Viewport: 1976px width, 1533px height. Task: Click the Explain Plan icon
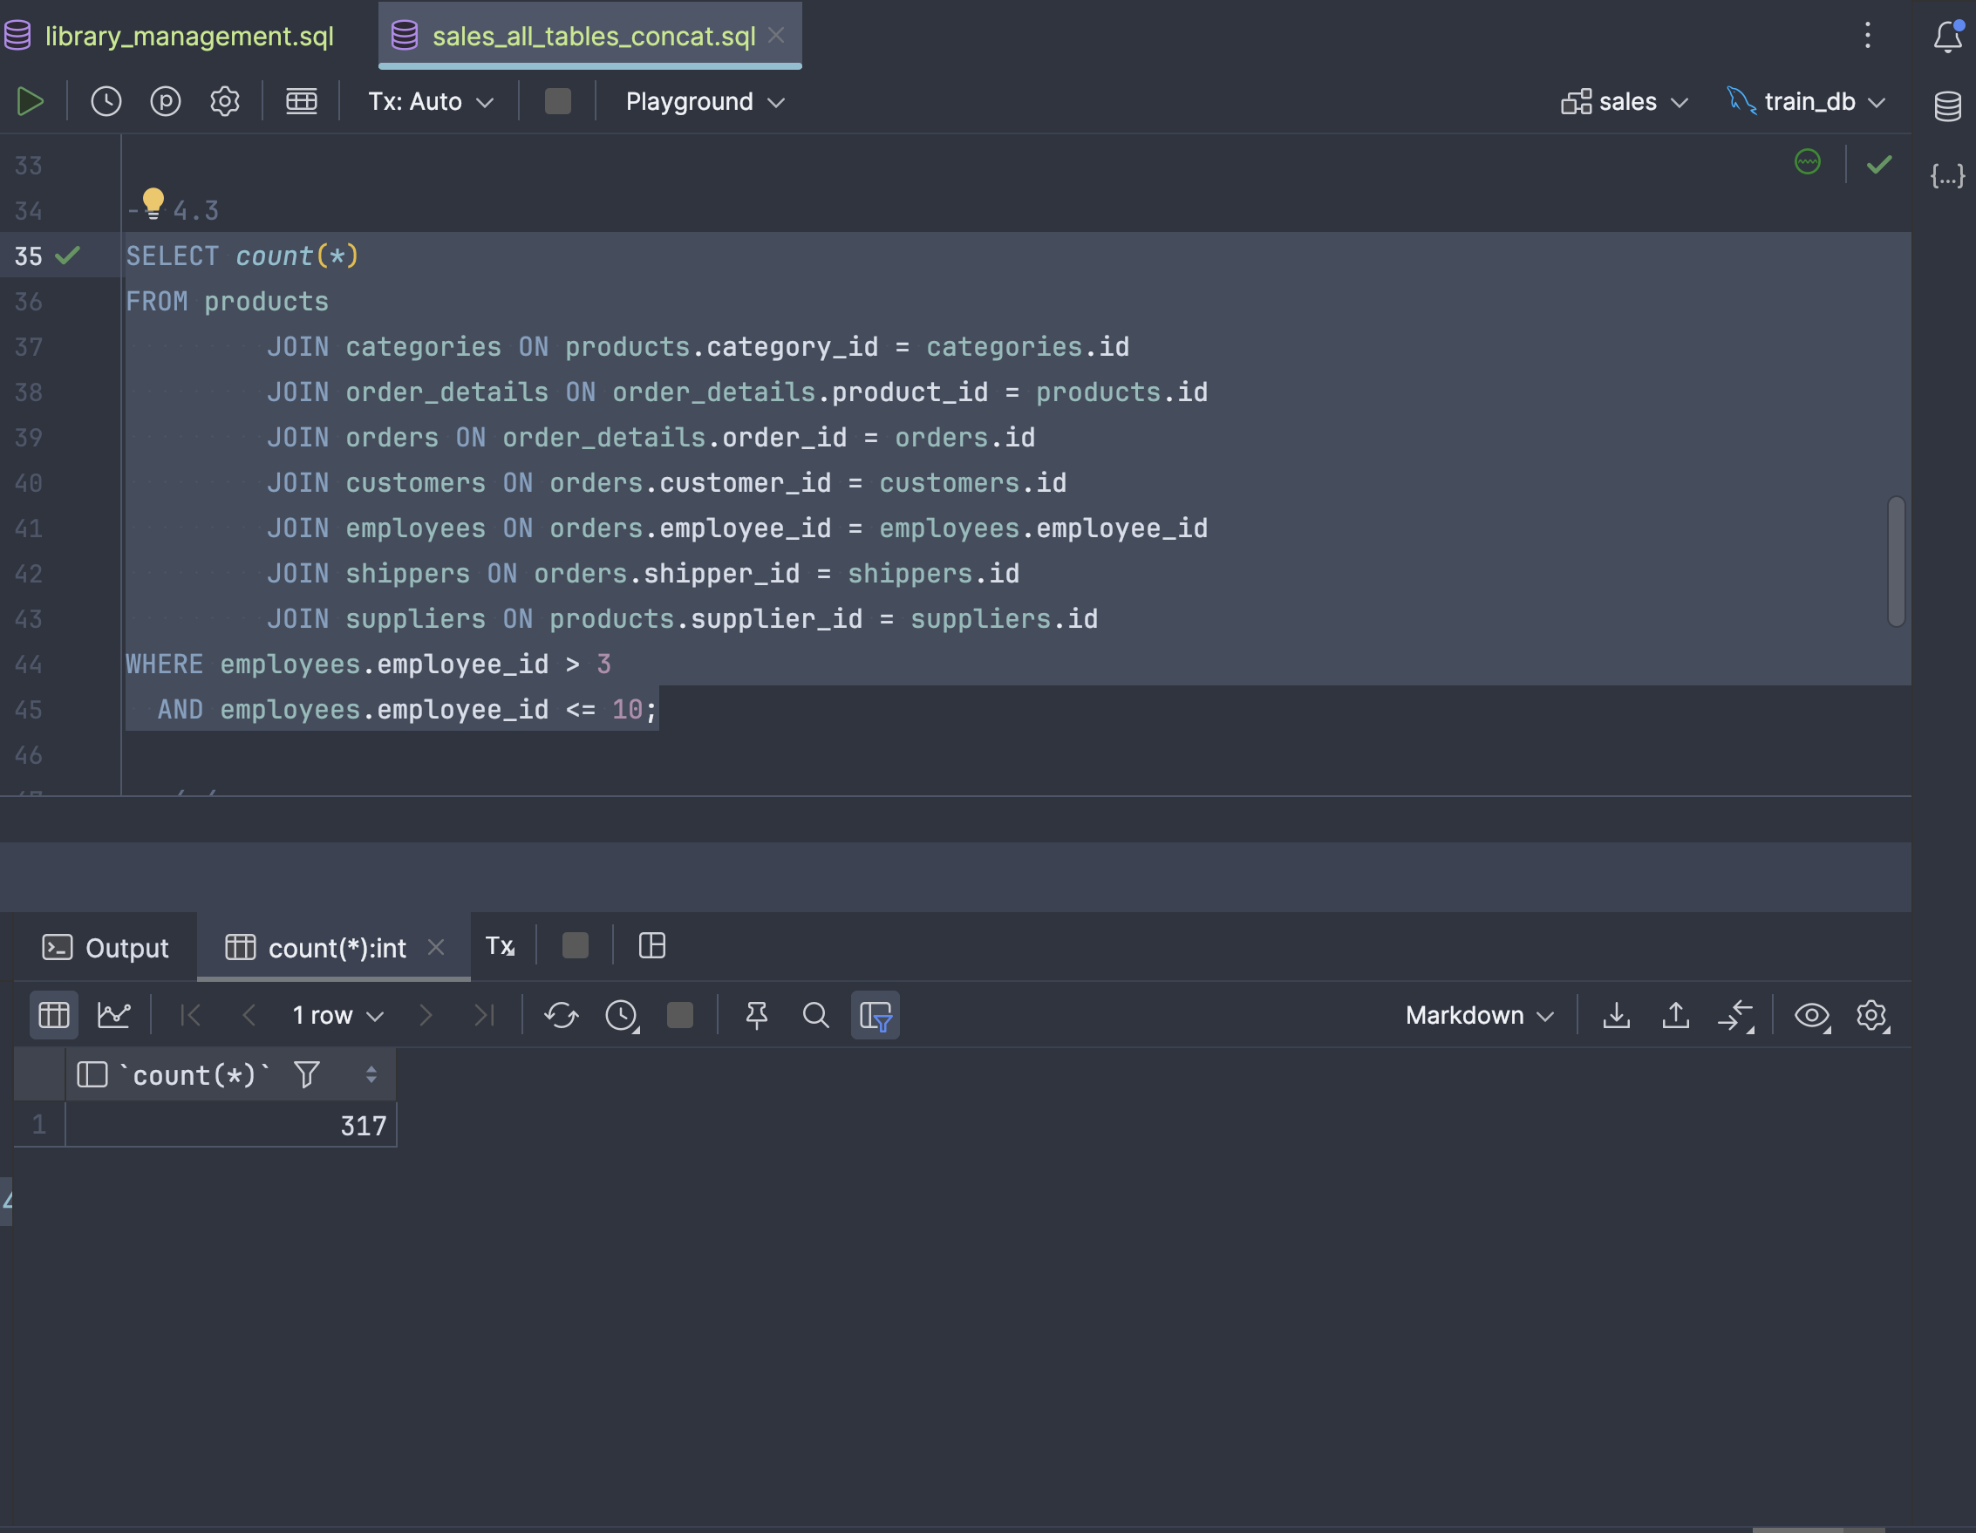coord(166,101)
